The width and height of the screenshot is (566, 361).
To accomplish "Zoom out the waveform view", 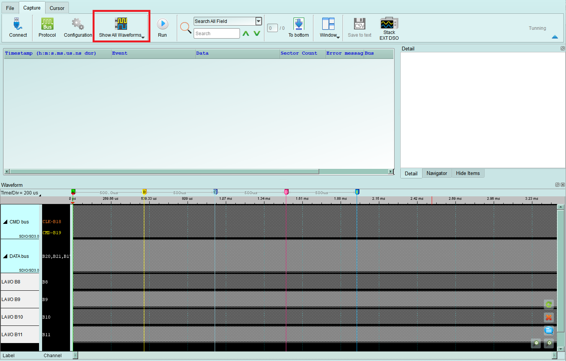I will coord(536,343).
